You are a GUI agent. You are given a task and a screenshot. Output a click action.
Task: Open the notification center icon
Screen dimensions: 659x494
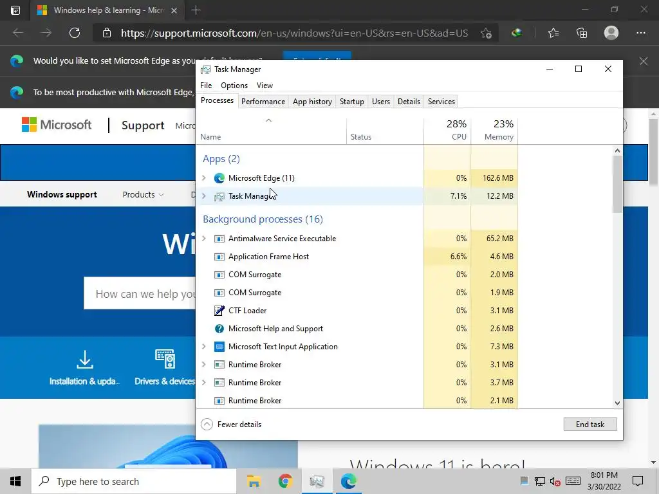pos(638,481)
